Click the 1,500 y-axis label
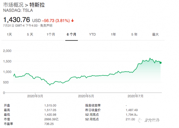Screen dimensions: 179x128 [7, 61]
